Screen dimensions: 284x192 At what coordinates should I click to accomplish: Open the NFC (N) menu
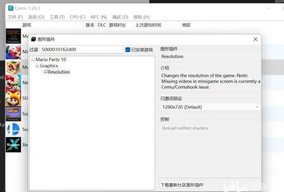pos(99,17)
